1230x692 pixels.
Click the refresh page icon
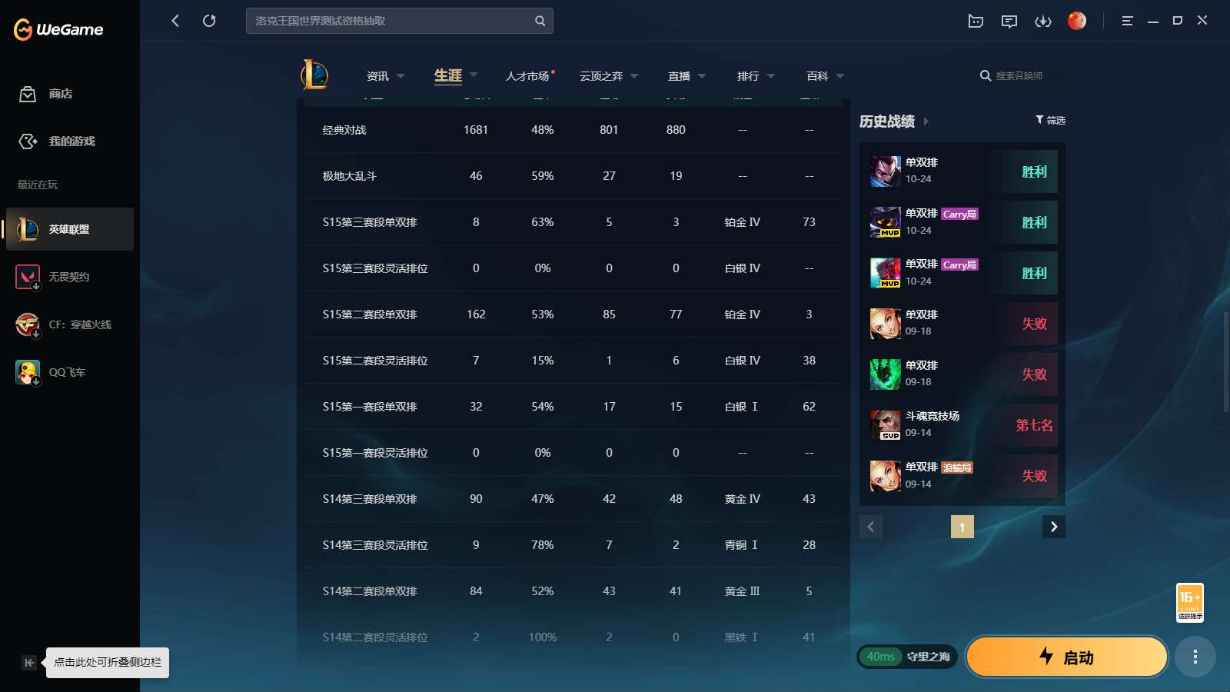tap(209, 21)
